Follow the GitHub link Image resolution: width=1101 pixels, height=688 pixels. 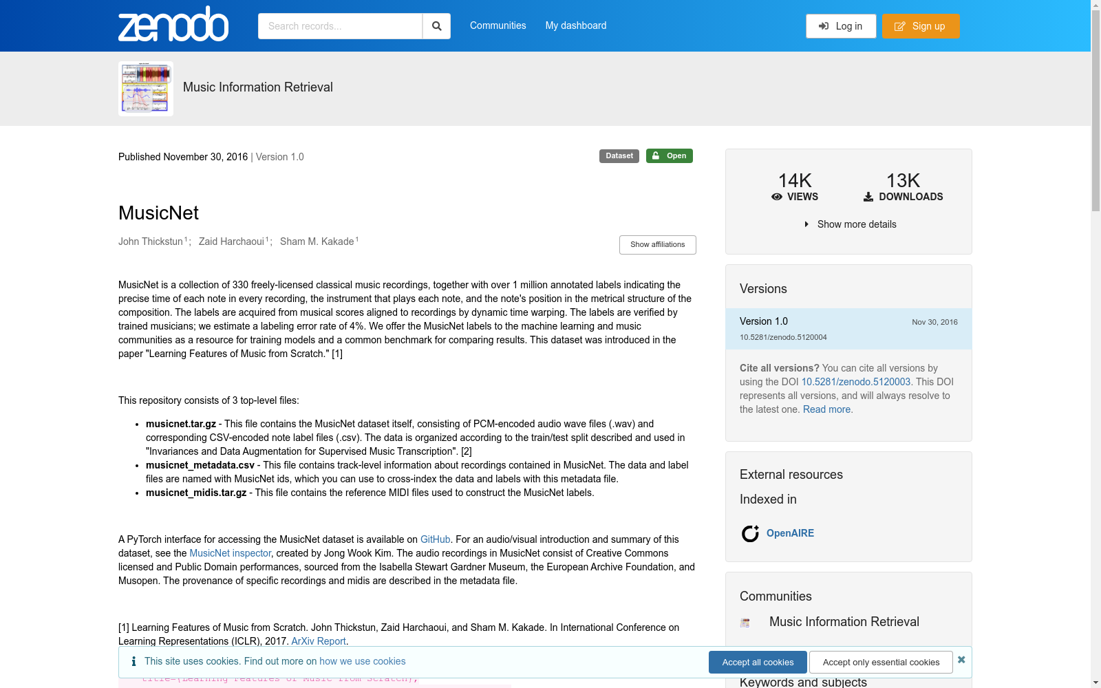436,539
